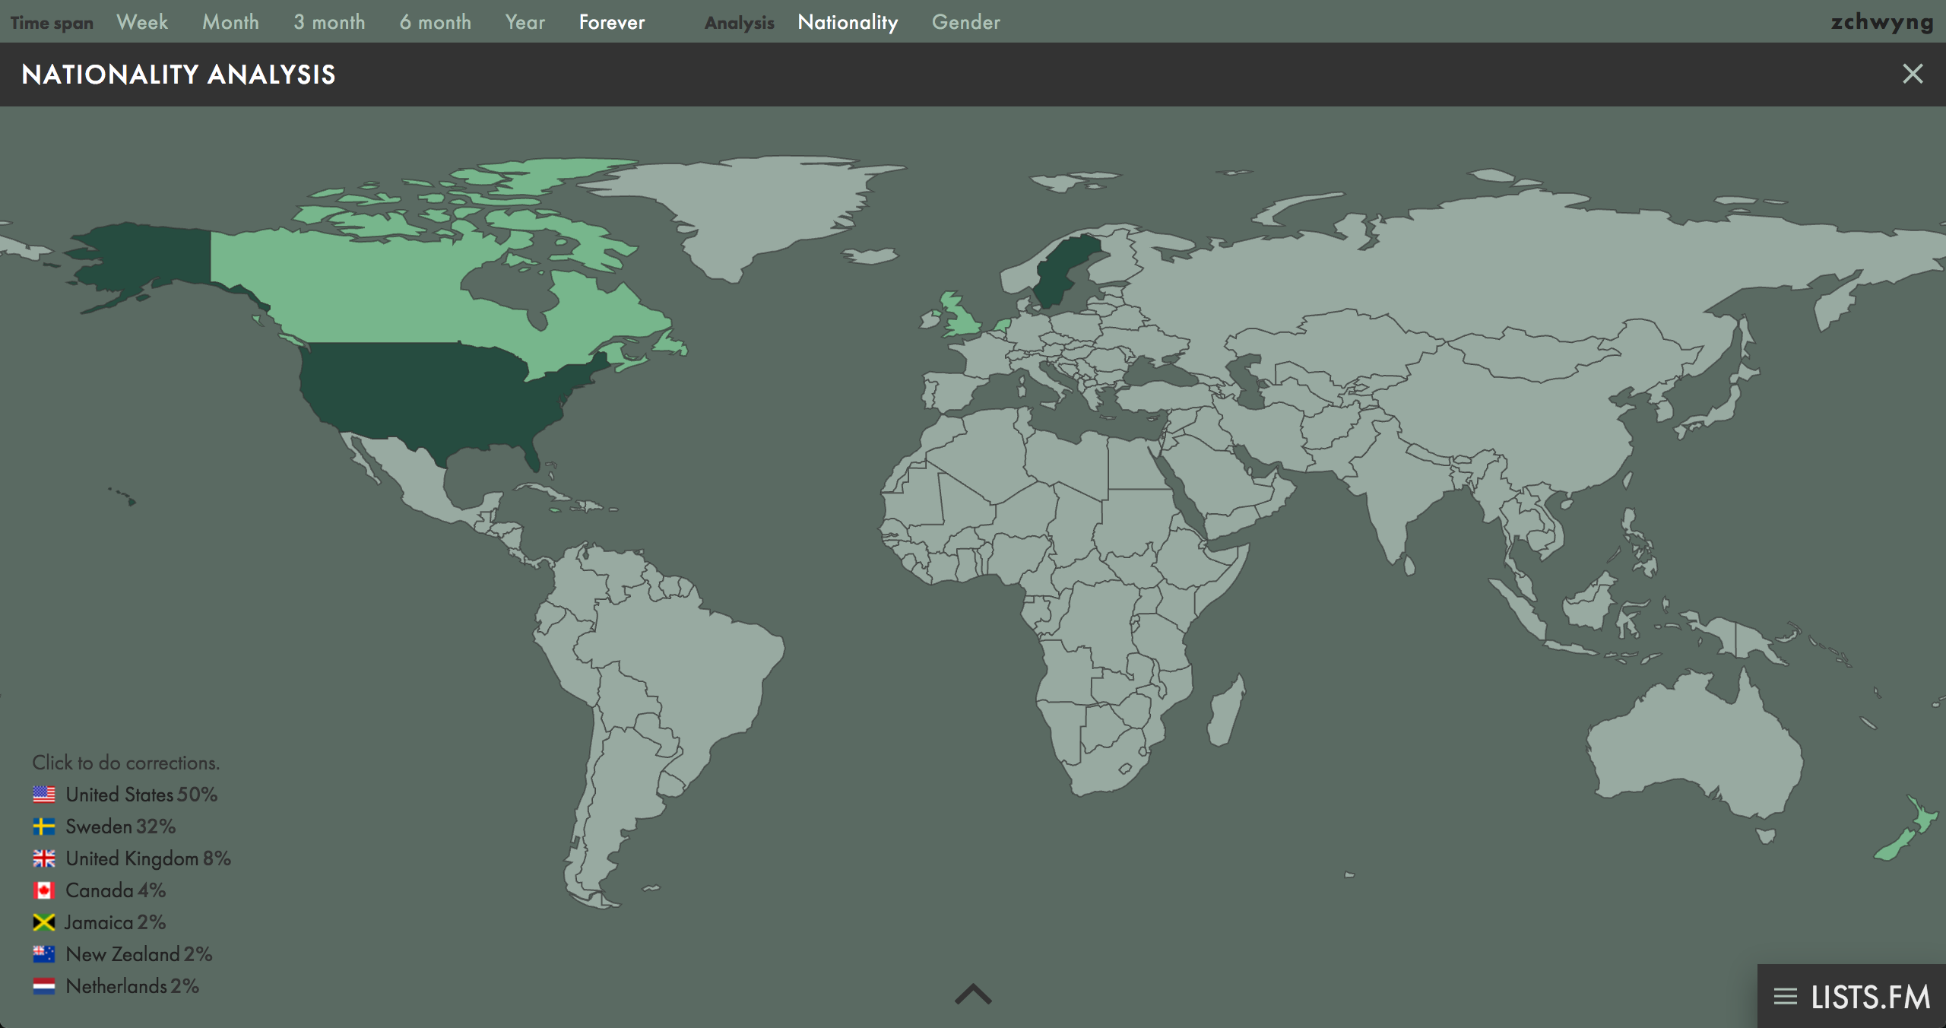Image resolution: width=1946 pixels, height=1028 pixels.
Task: Expand panel with bottom chevron arrow
Action: [973, 994]
